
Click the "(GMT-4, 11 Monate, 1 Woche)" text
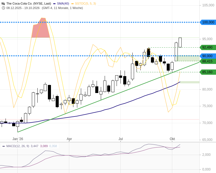point(62,8)
